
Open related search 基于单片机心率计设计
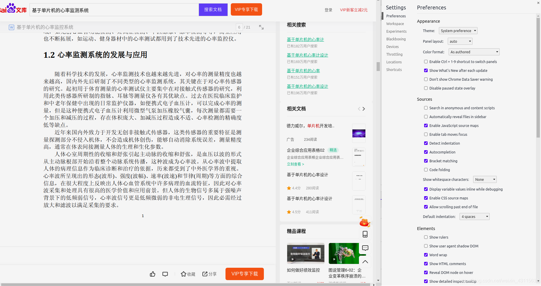[307, 55]
